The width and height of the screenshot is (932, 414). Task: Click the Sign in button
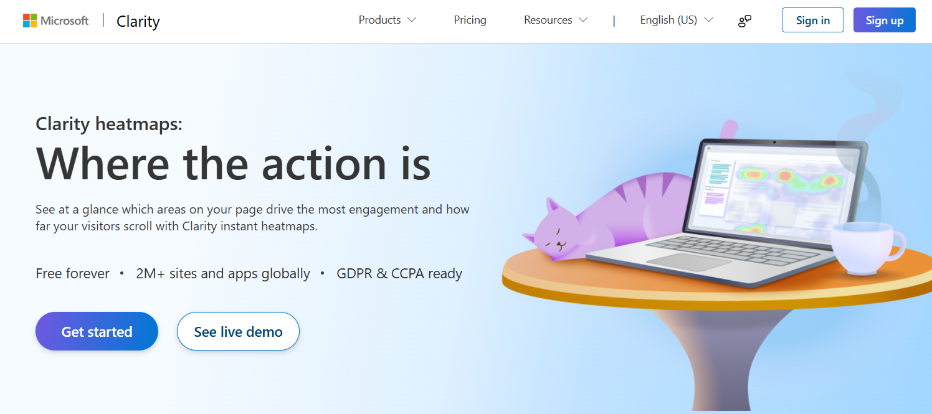(813, 20)
